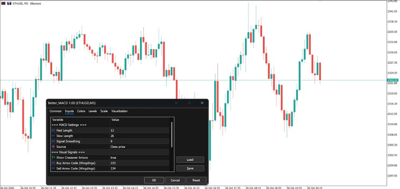The height and width of the screenshot is (189, 400).
Task: Click the Reset button
Action: click(196, 180)
